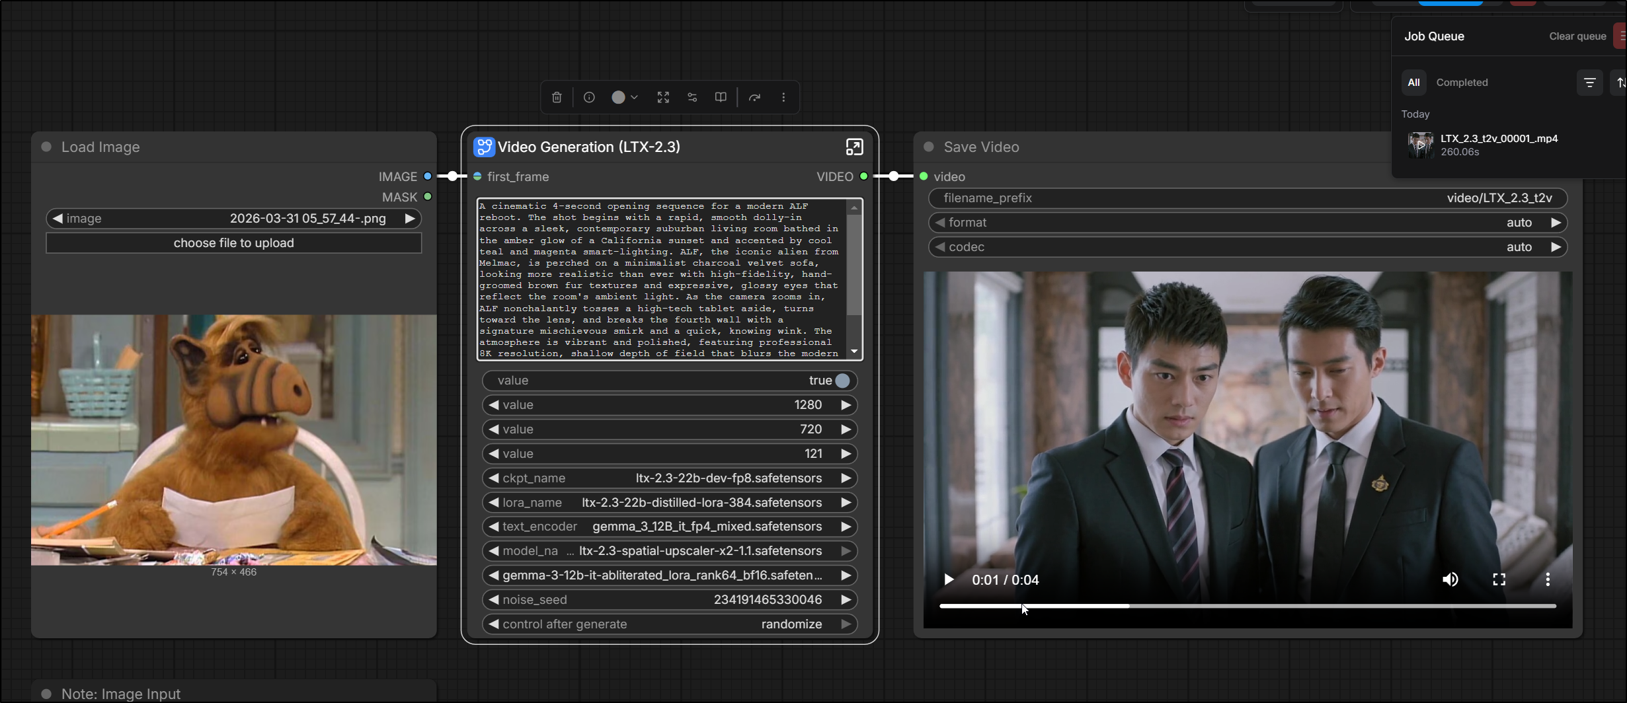The width and height of the screenshot is (1627, 703).
Task: Open the ckpt_name model selector
Action: coord(669,478)
